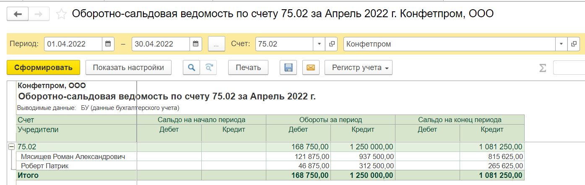Collapse the 75.02 account row group

[x=11, y=147]
